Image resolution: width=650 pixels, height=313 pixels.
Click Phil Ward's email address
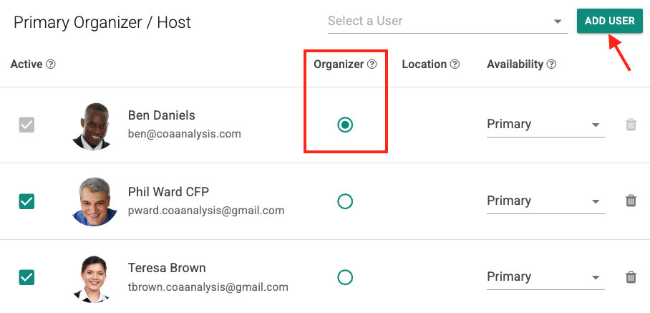pyautogui.click(x=206, y=211)
